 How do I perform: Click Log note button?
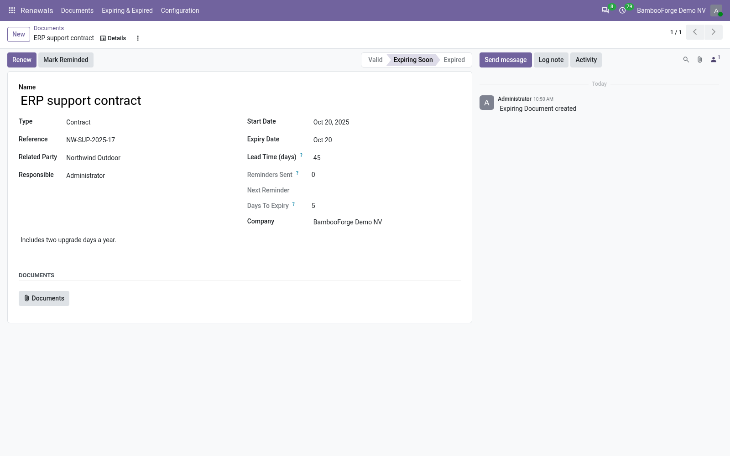pos(551,60)
